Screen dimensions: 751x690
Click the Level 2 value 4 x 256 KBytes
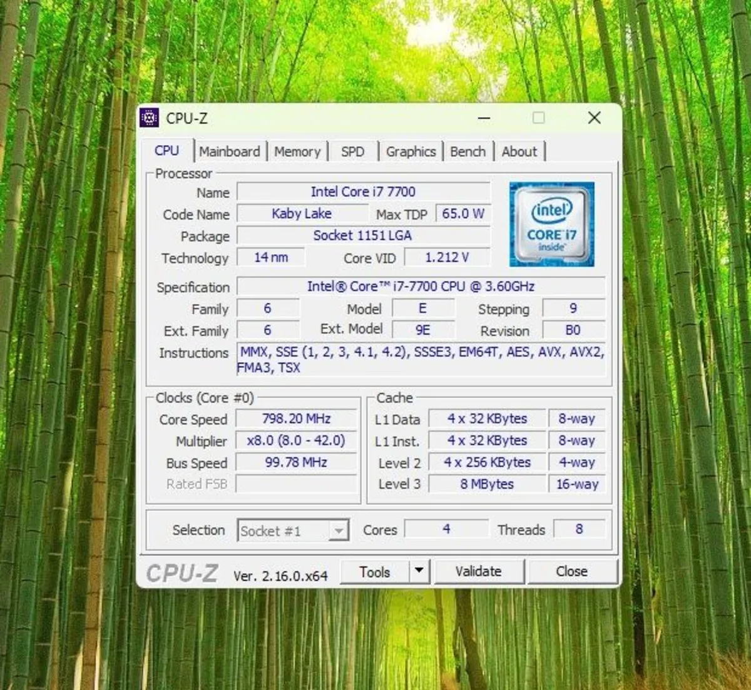click(488, 462)
